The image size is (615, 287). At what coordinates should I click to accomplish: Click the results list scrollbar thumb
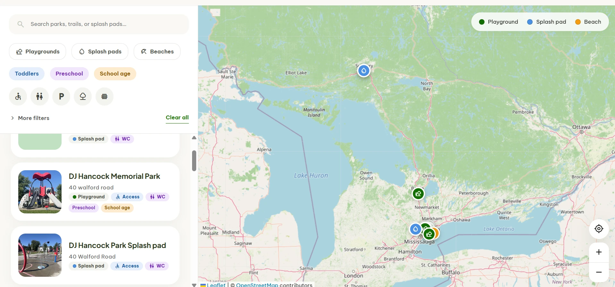194,161
